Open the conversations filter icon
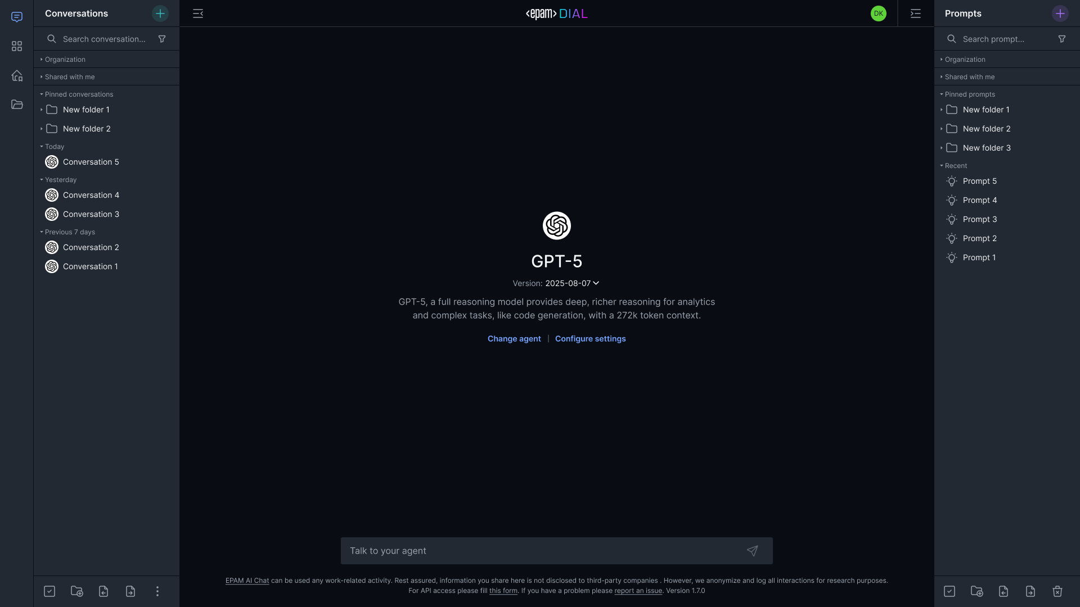Screen dimensions: 1080x607 coord(162,39)
